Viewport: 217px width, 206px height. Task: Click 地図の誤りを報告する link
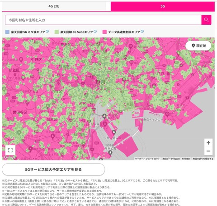tap(203, 159)
